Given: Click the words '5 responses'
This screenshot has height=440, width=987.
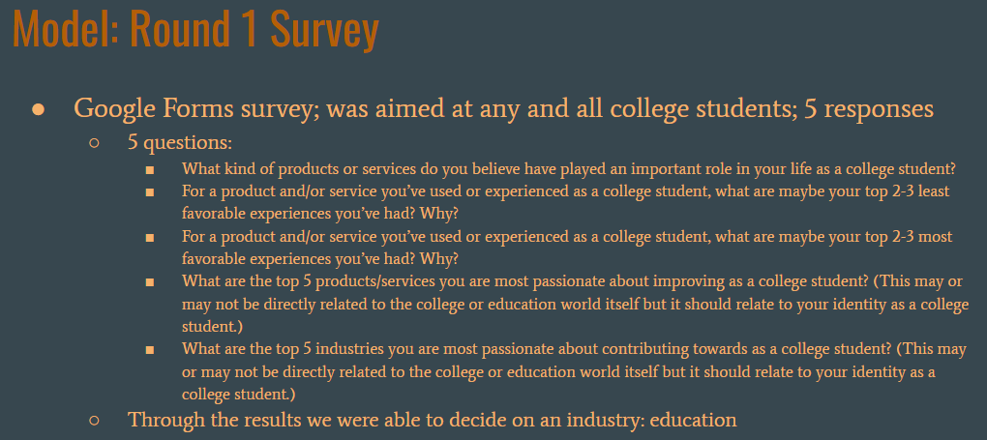Looking at the screenshot, I should [x=869, y=109].
